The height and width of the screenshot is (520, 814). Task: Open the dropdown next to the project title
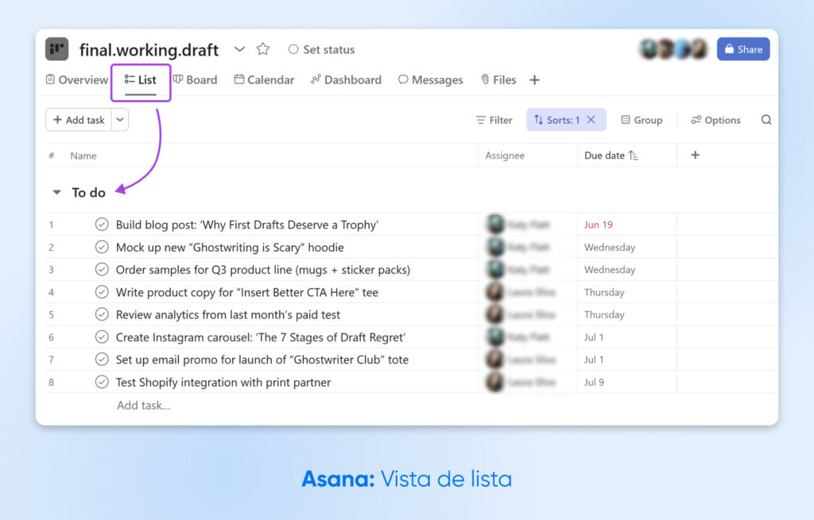[x=239, y=48]
